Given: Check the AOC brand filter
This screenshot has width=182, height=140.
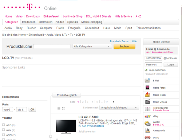Looking at the screenshot, I should (4, 135).
